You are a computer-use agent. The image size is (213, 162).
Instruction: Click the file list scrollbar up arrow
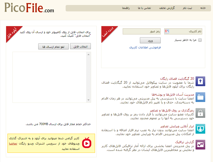89,54
